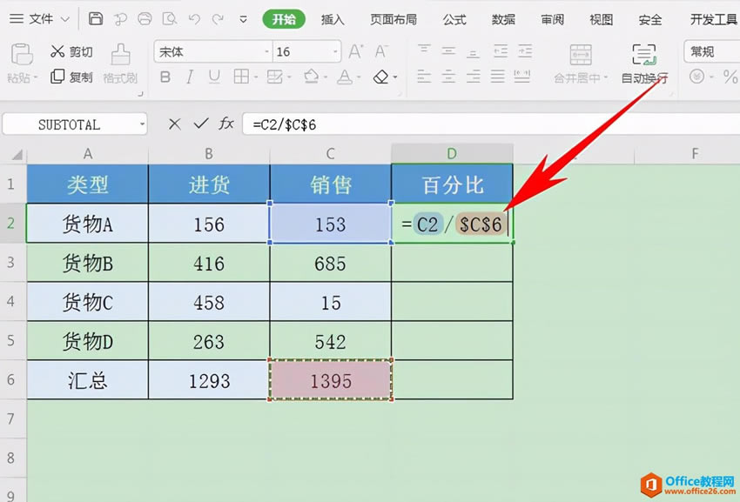740x502 pixels.
Task: Click the Redo arrow
Action: (x=218, y=19)
